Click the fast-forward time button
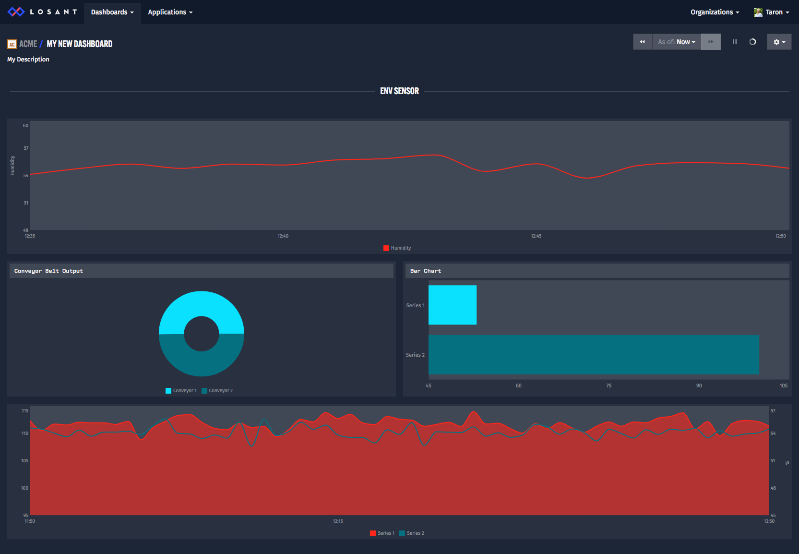Viewport: 799px width, 554px height. click(x=711, y=42)
